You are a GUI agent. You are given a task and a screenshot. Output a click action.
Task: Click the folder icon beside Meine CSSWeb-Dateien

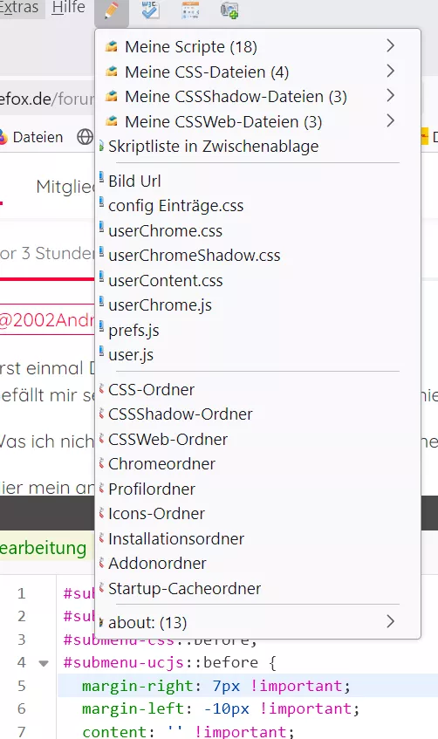112,121
